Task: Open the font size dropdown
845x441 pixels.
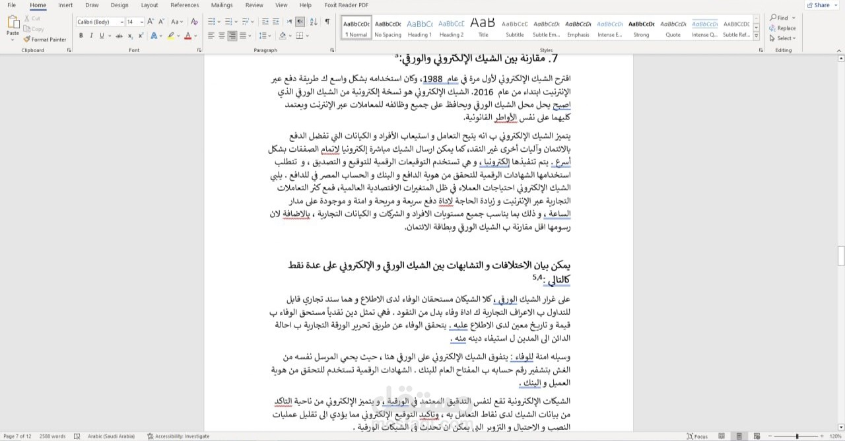Action: pos(141,22)
